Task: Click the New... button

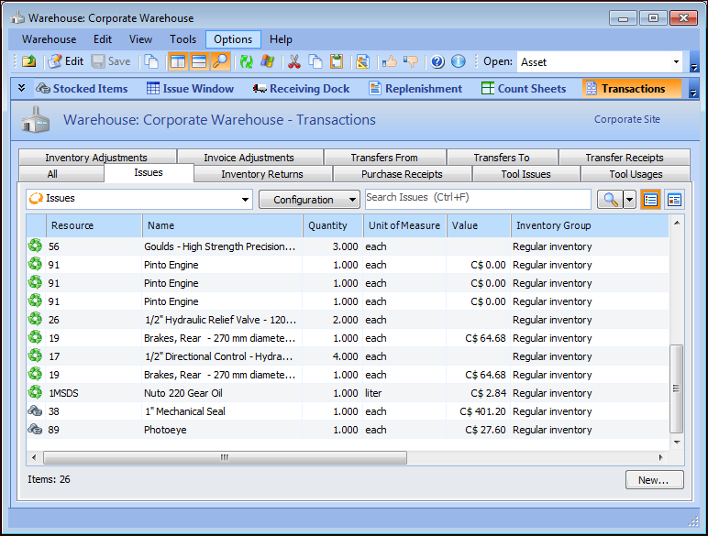Action: click(x=654, y=480)
